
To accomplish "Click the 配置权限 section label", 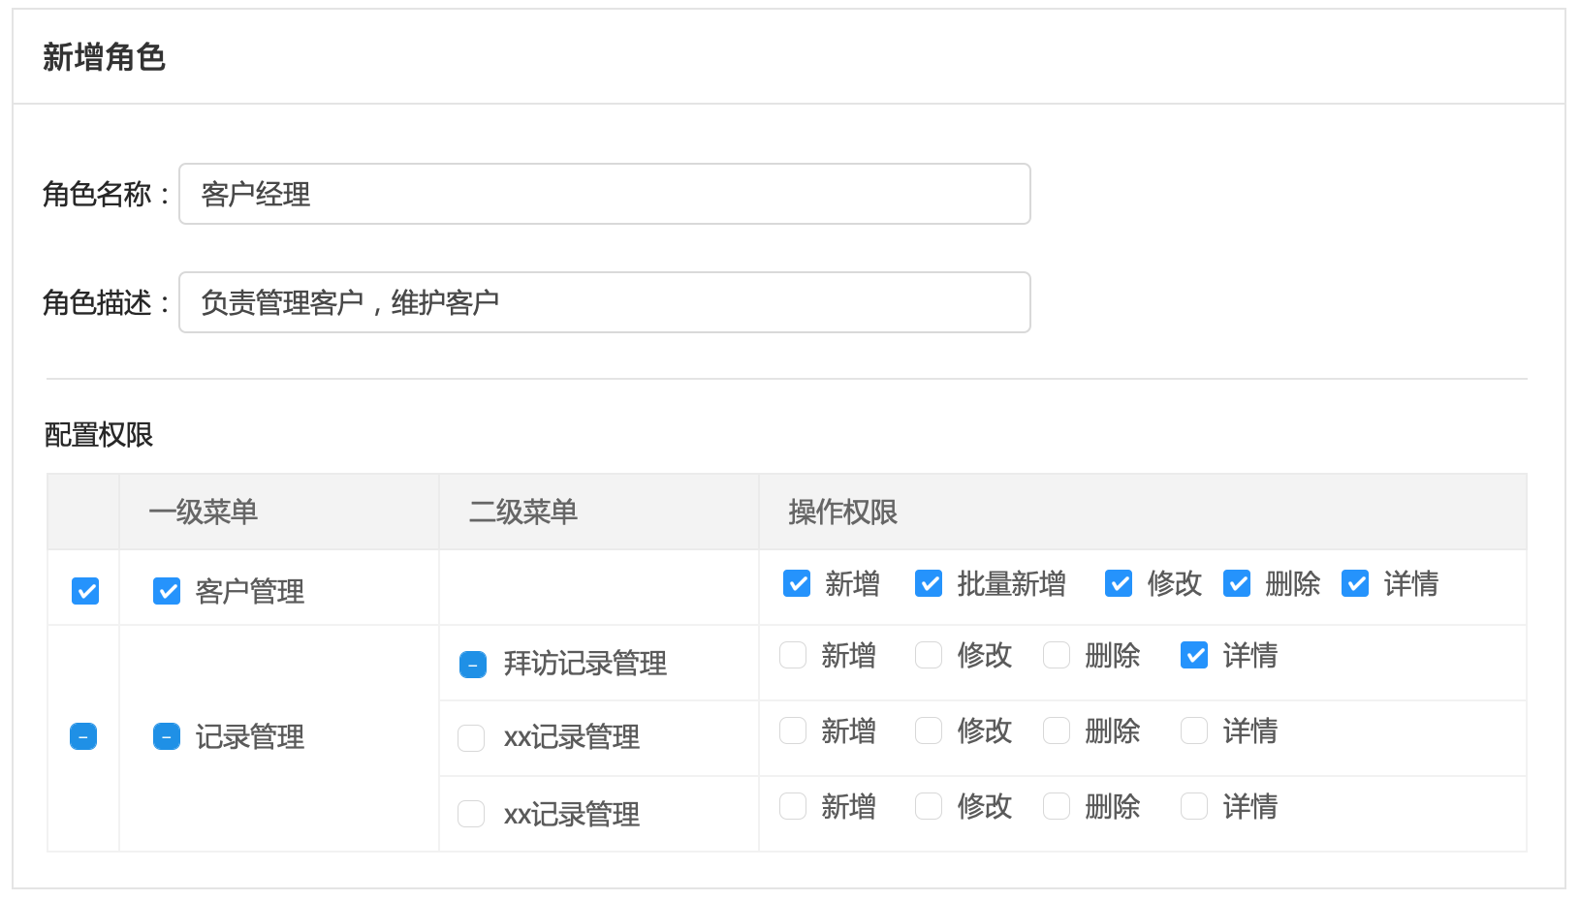I will [99, 434].
